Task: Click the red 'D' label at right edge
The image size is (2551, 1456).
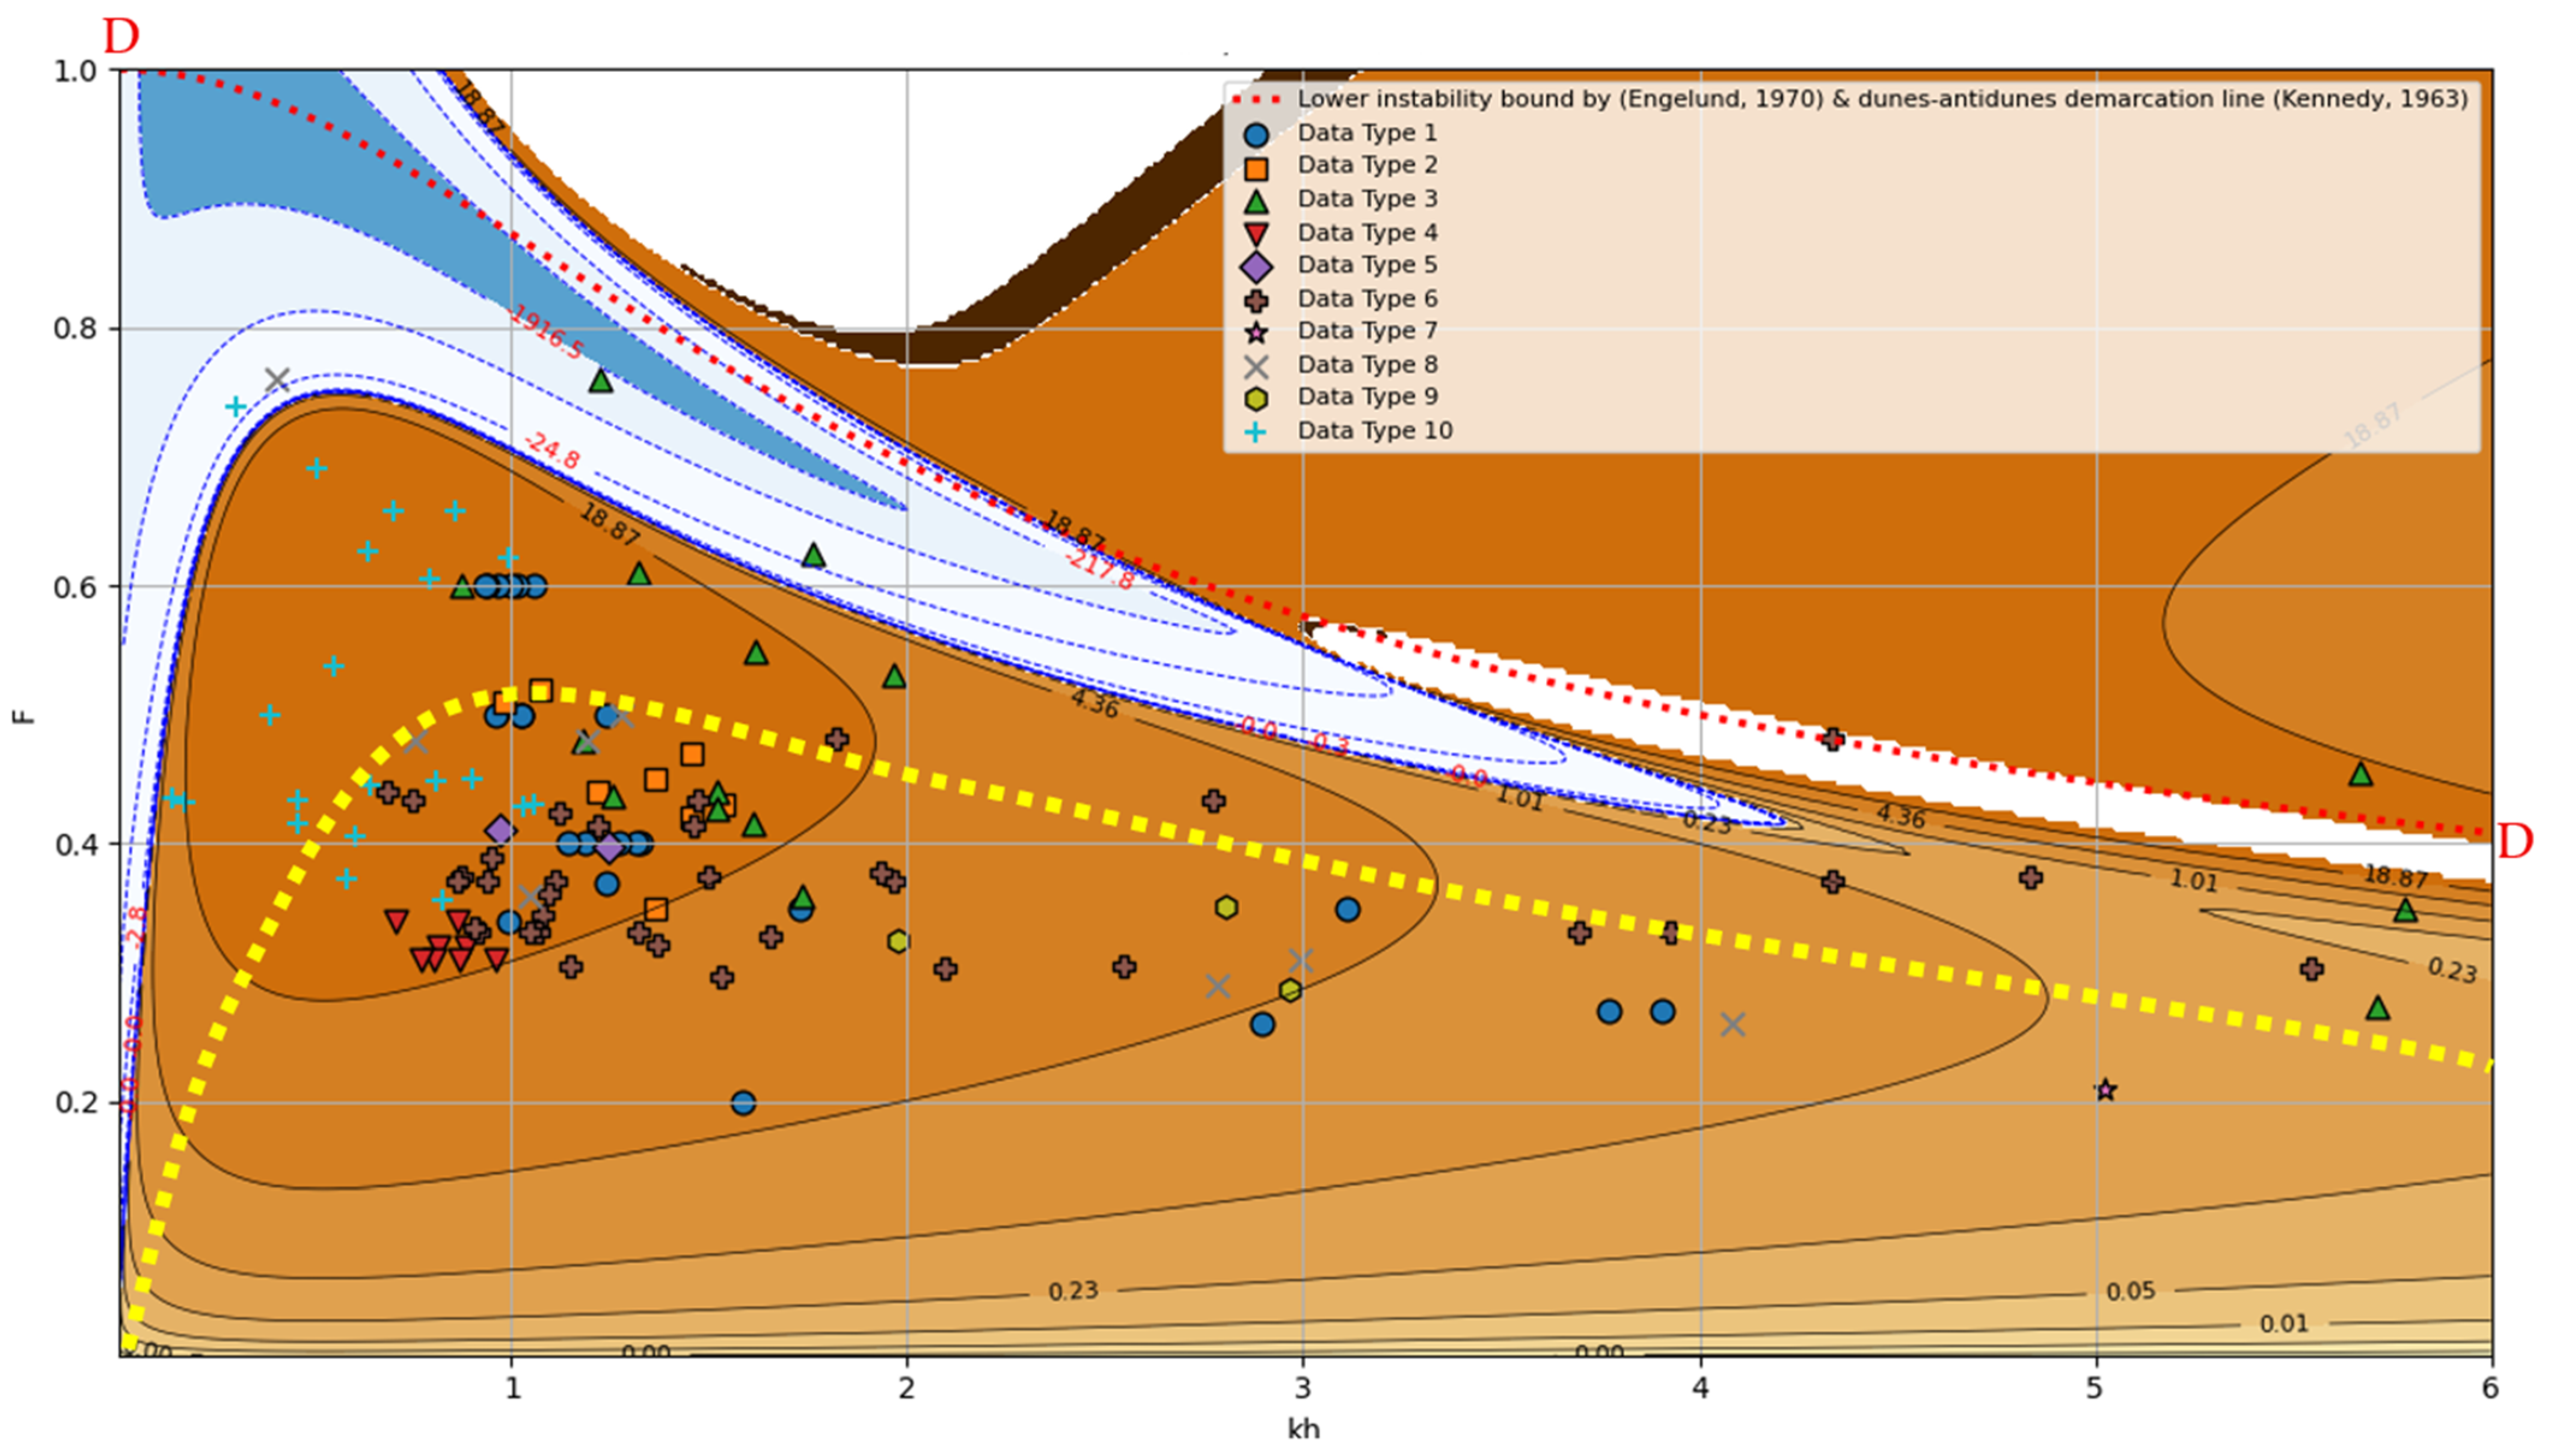Action: pos(2515,842)
